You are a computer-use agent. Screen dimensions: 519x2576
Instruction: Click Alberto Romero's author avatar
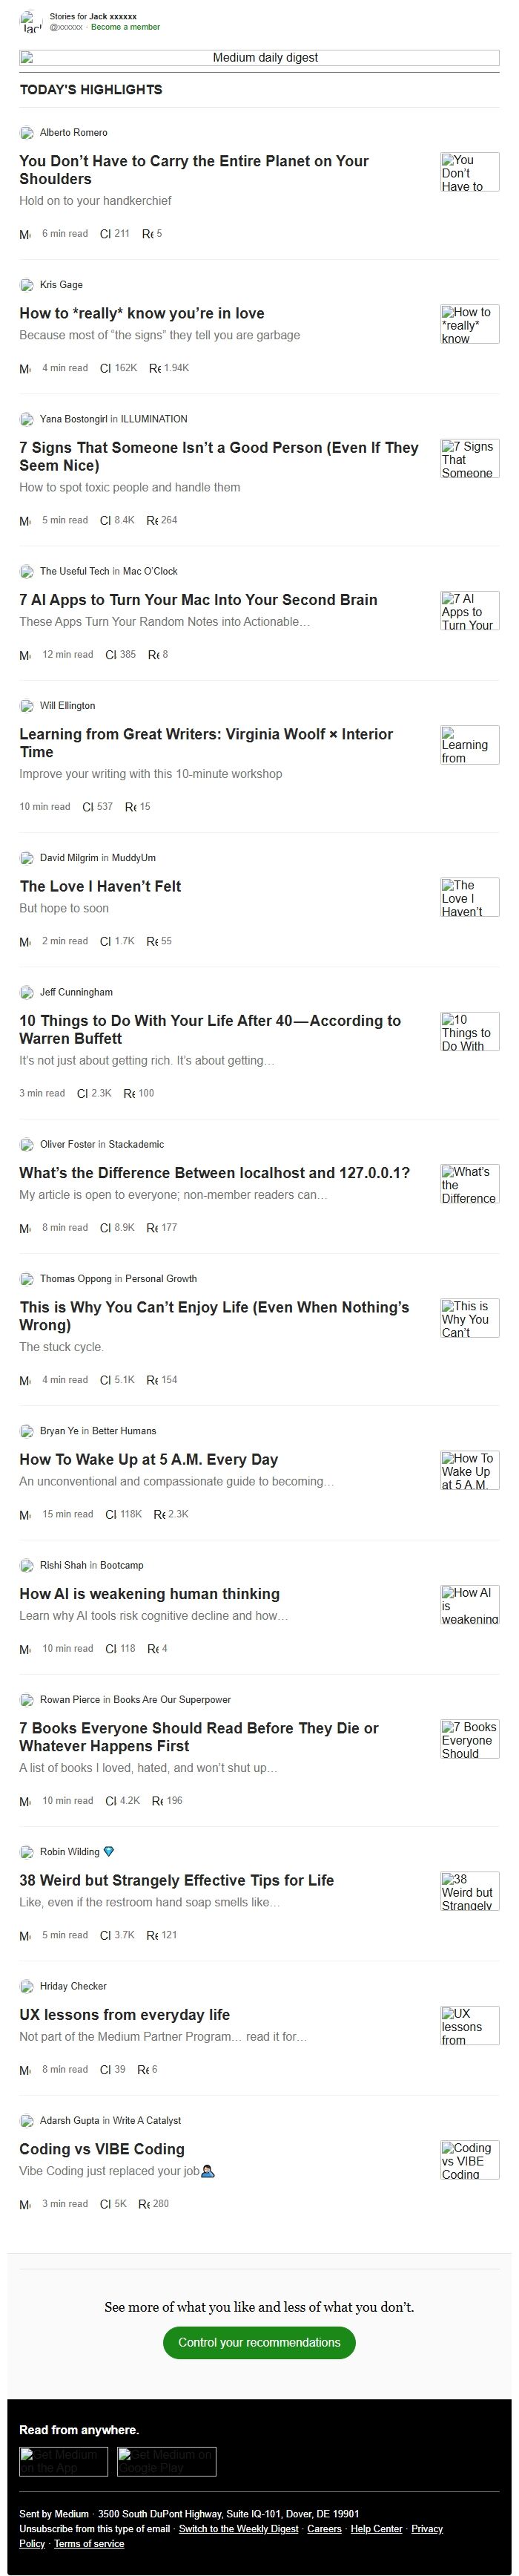[26, 133]
